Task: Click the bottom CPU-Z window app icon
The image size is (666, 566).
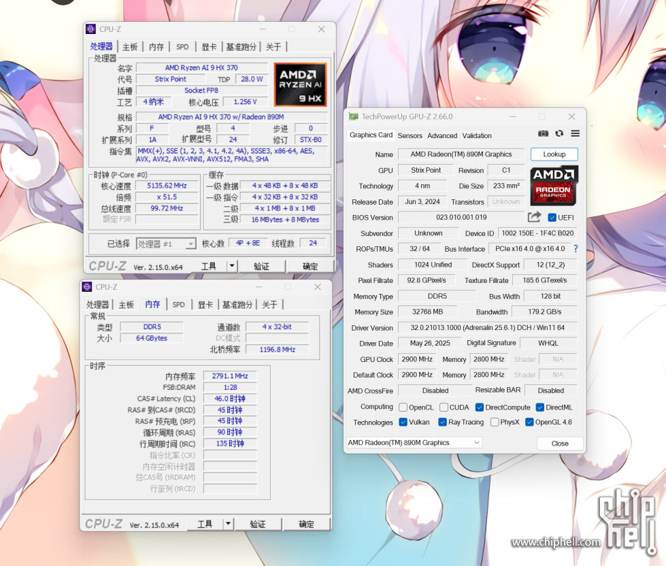Action: [x=87, y=287]
